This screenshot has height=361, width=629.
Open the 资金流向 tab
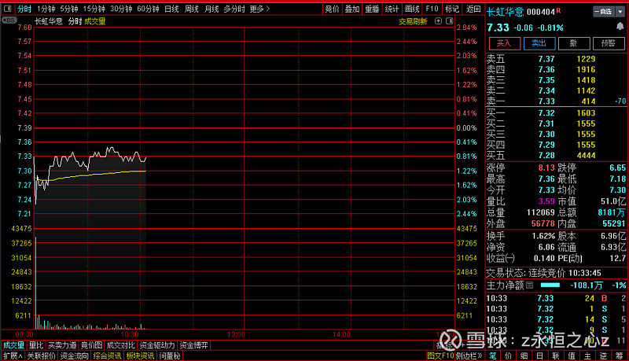point(74,355)
